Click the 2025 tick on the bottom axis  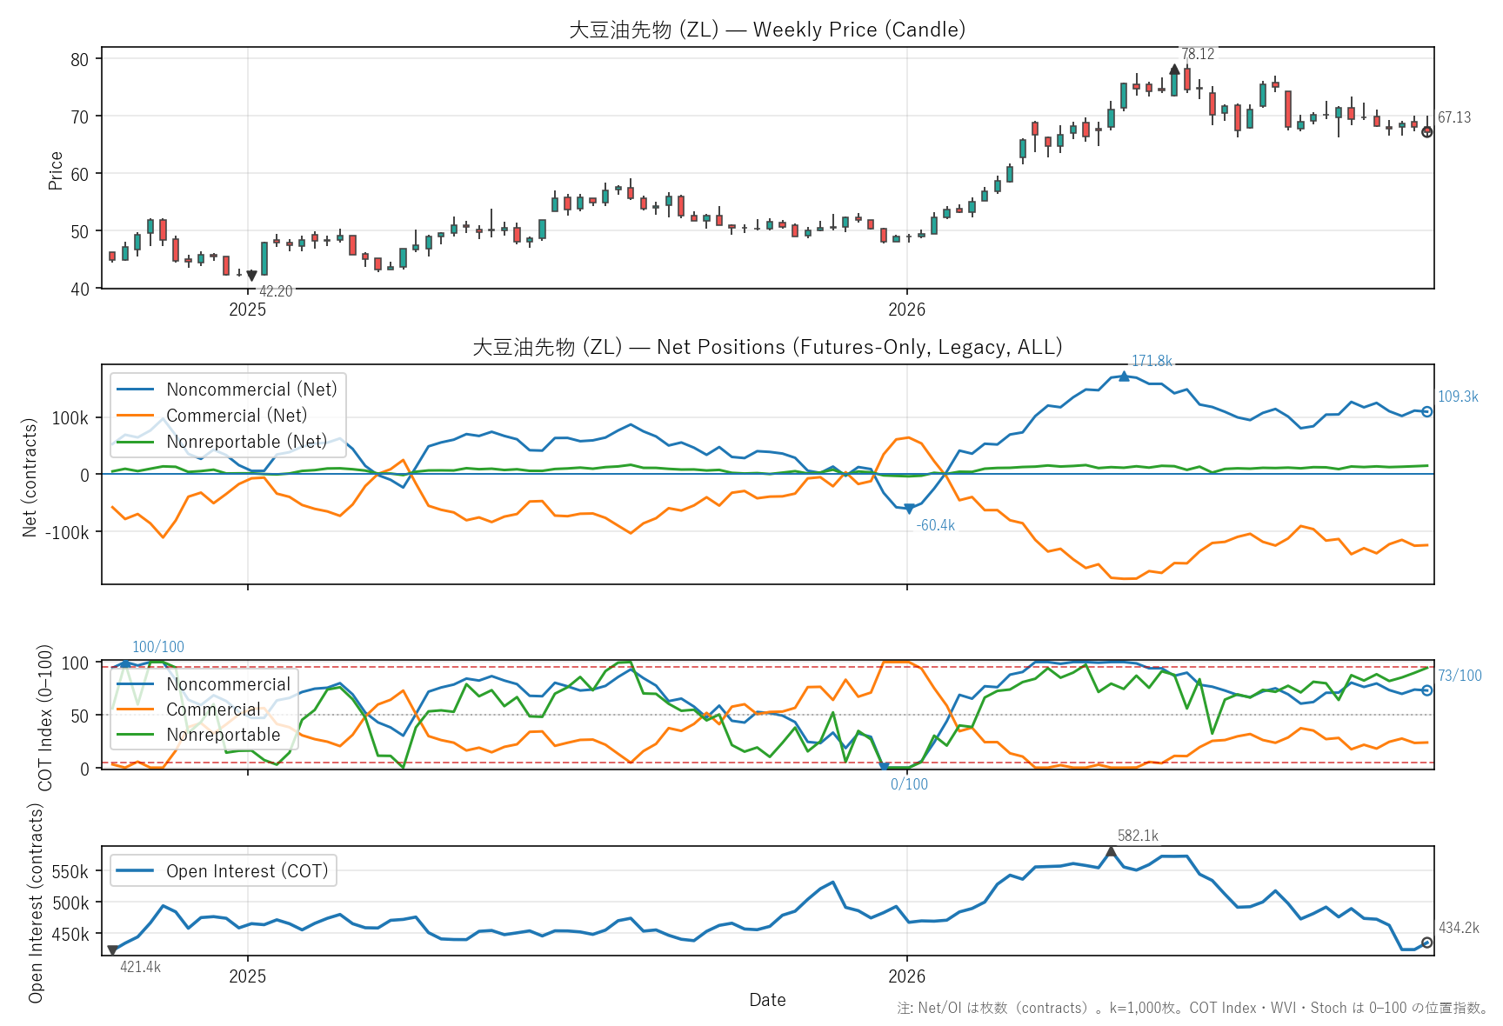click(x=248, y=976)
